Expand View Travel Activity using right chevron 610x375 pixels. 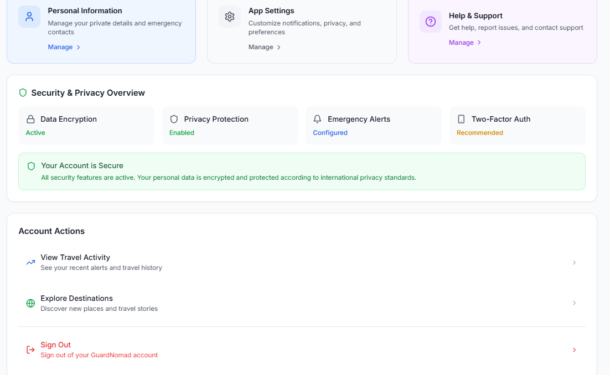click(574, 263)
